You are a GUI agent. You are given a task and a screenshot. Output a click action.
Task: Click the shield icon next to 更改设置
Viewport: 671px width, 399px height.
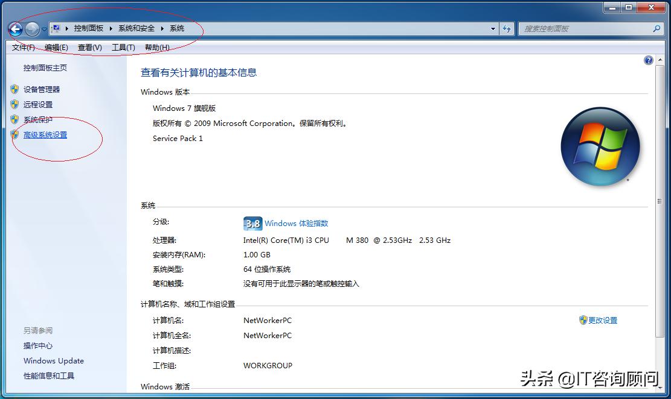[x=582, y=320]
